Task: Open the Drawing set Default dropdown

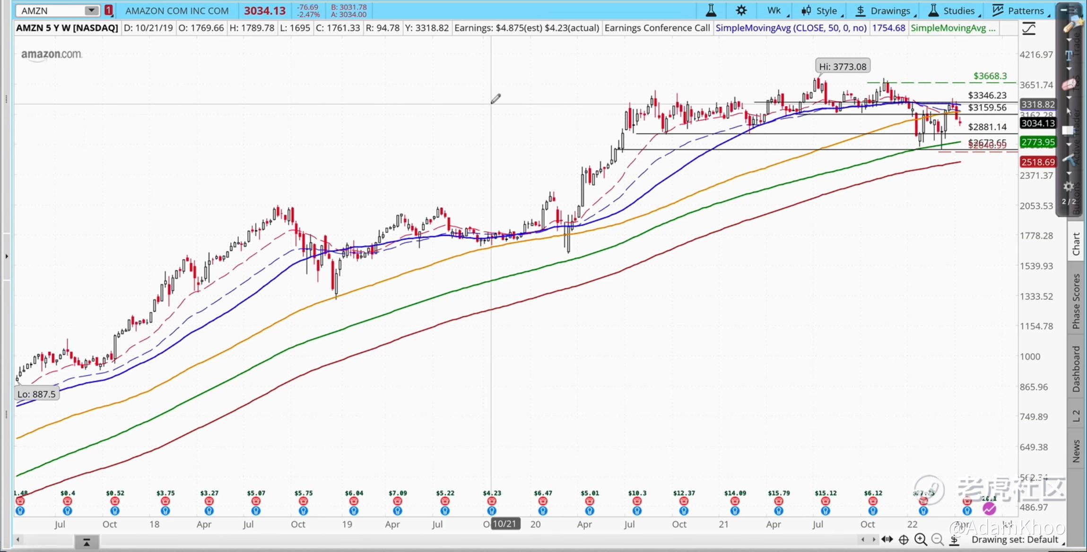Action: point(1015,540)
